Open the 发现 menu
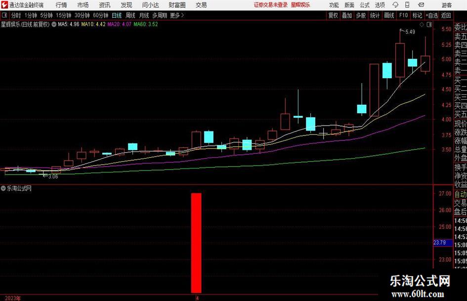The height and width of the screenshot is (301, 467). click(x=127, y=5)
